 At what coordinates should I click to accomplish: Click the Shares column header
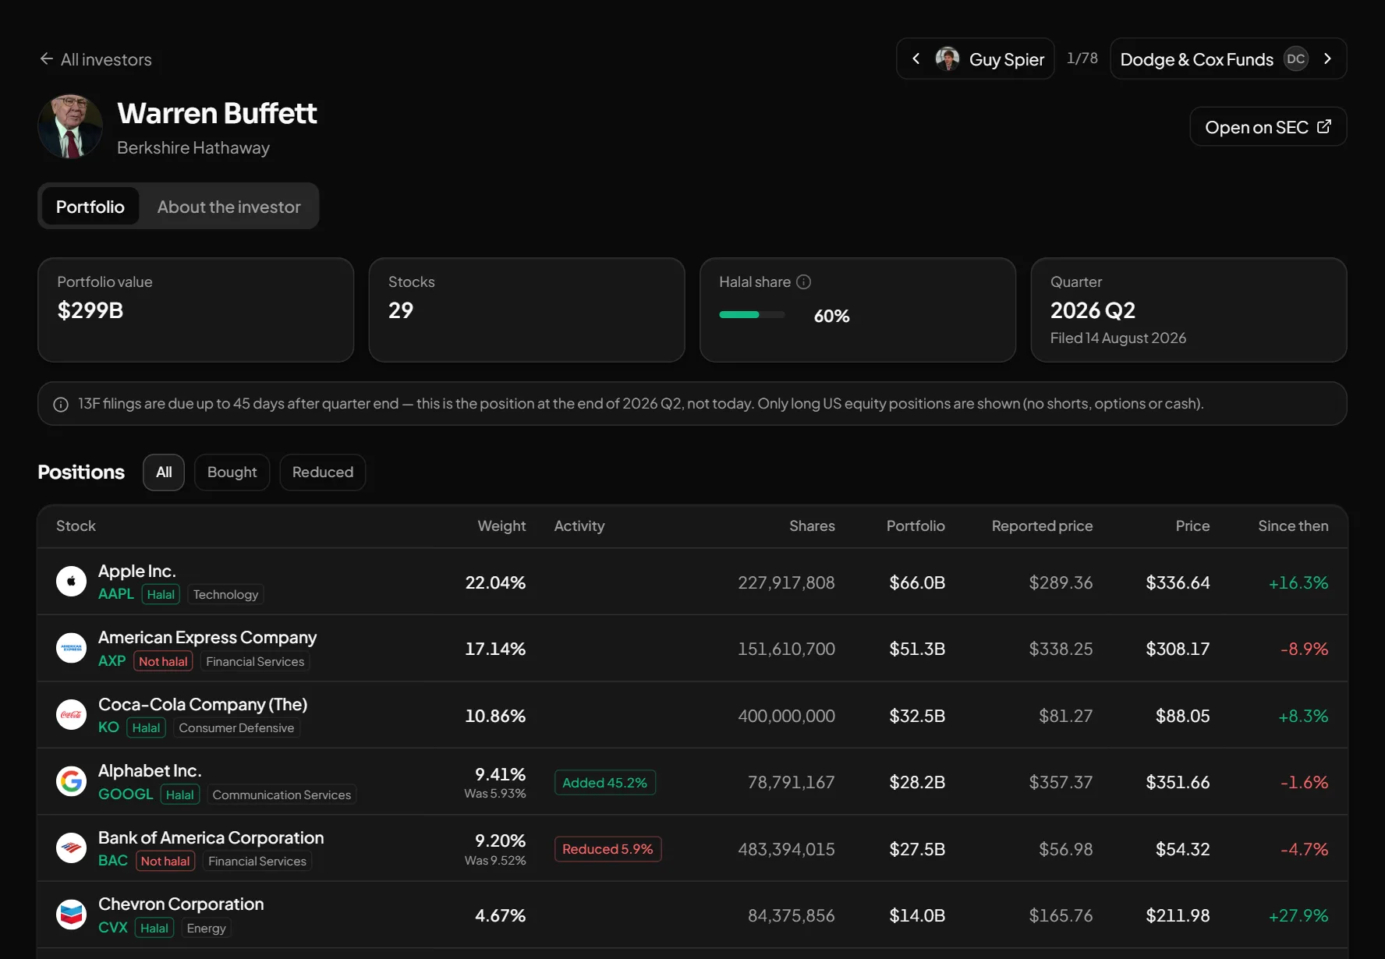(x=812, y=526)
